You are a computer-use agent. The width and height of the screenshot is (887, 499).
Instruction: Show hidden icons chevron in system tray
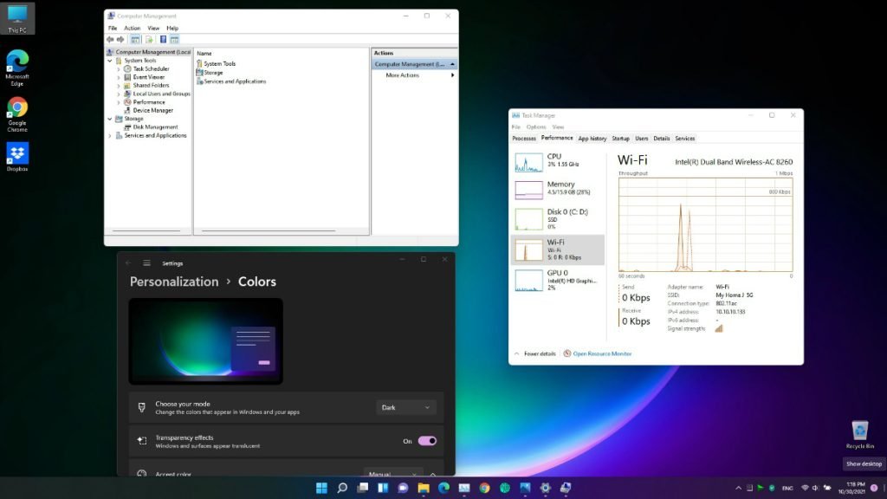[738, 488]
